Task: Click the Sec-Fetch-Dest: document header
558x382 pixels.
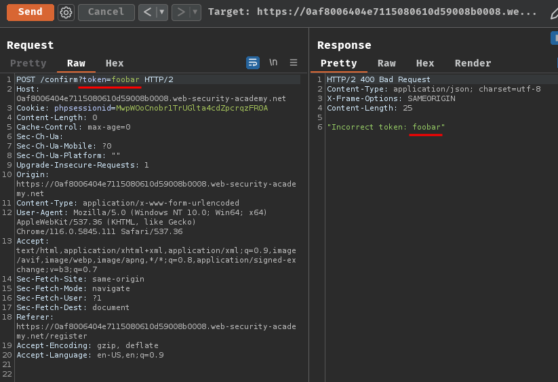Action: [x=73, y=307]
